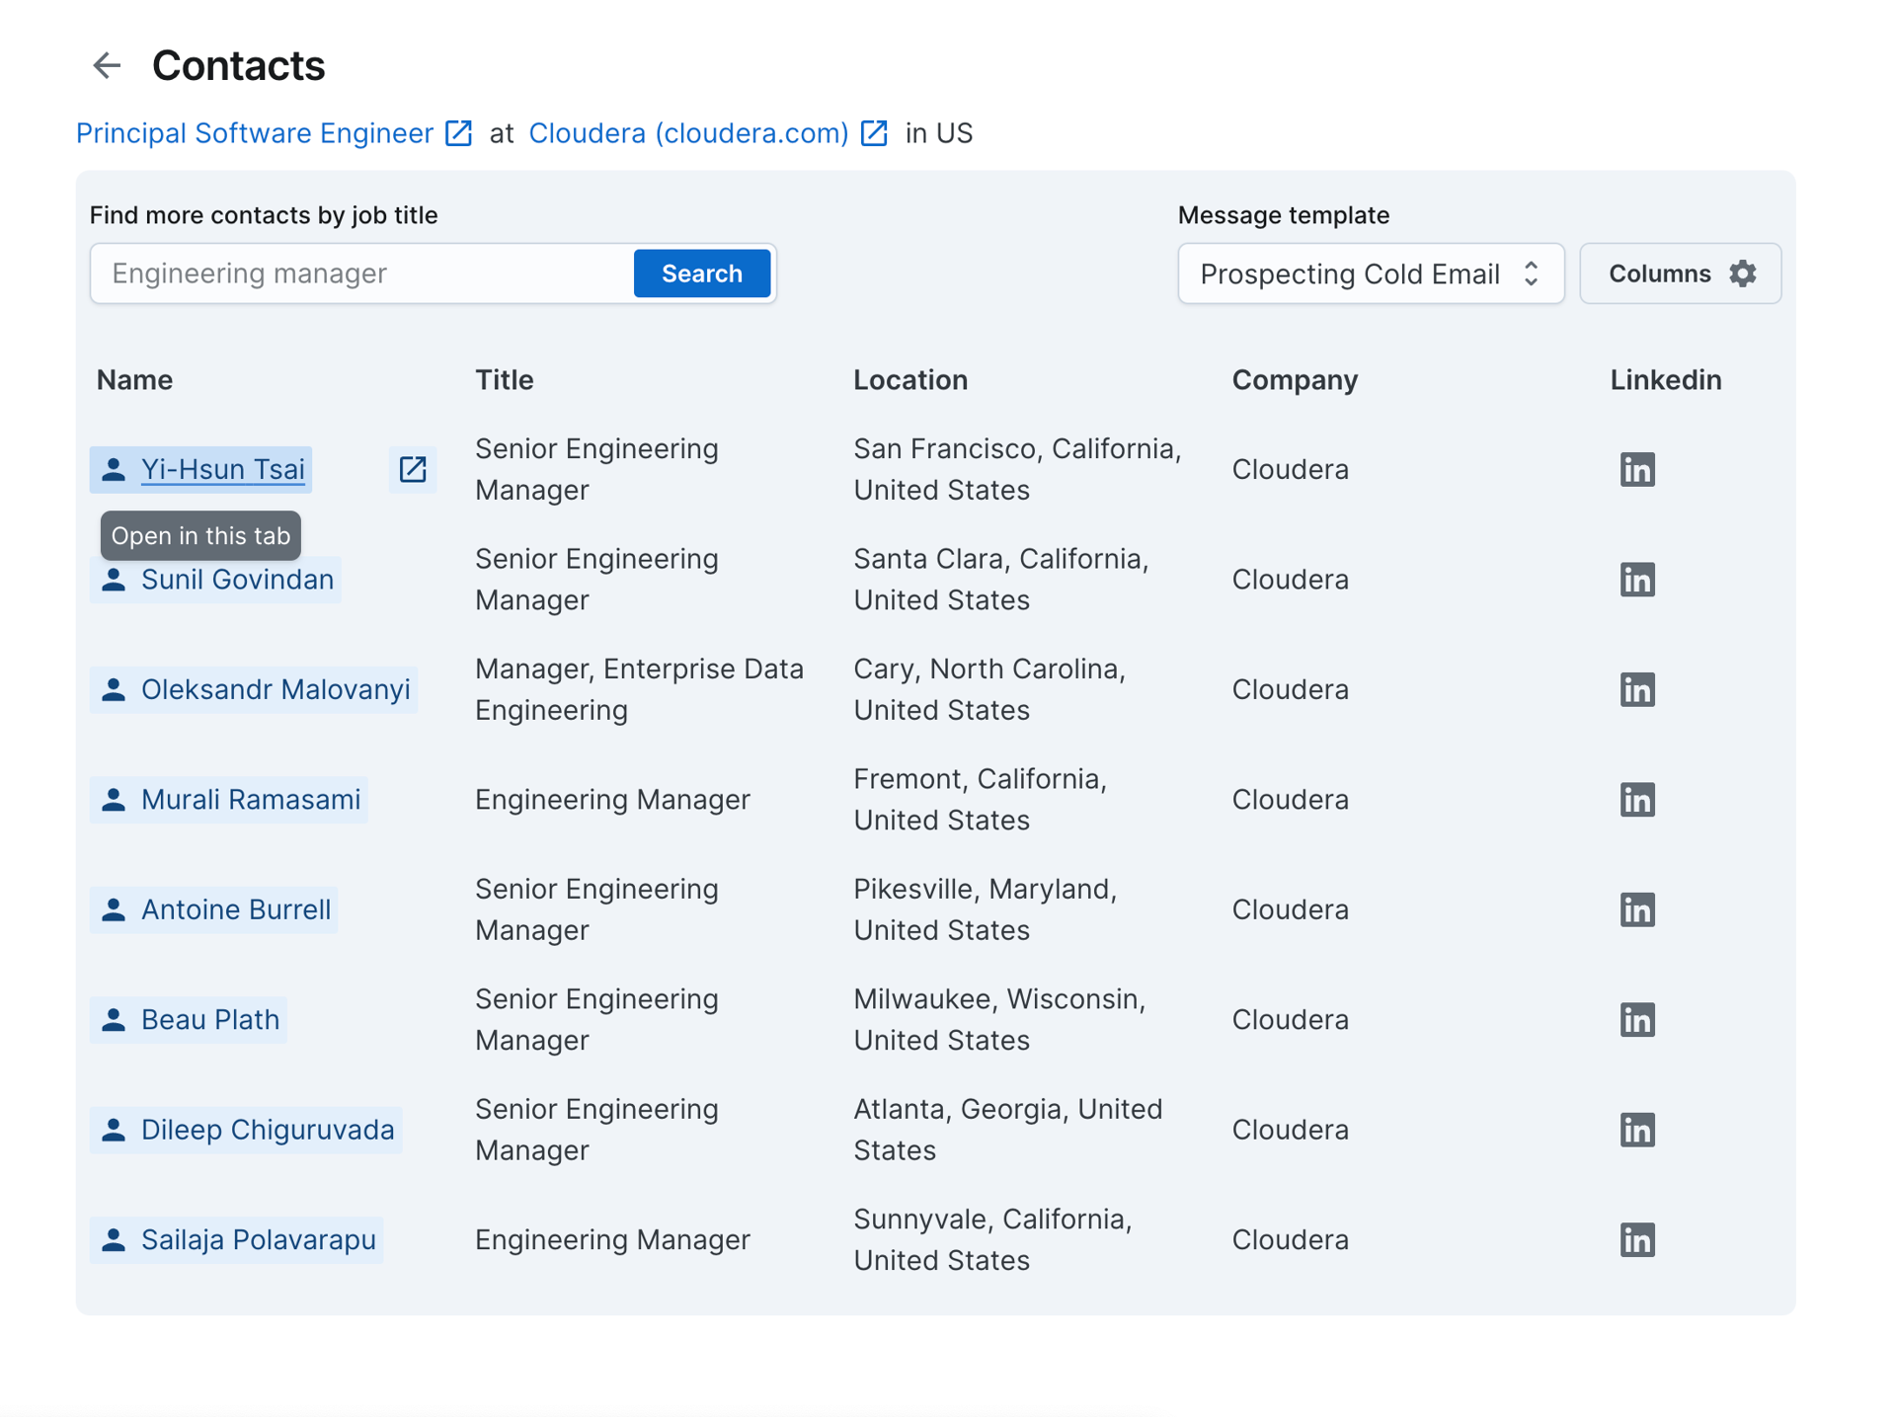Click person icon beside Sailaja Polavarapu
Image resolution: width=1896 pixels, height=1417 pixels.
point(114,1239)
